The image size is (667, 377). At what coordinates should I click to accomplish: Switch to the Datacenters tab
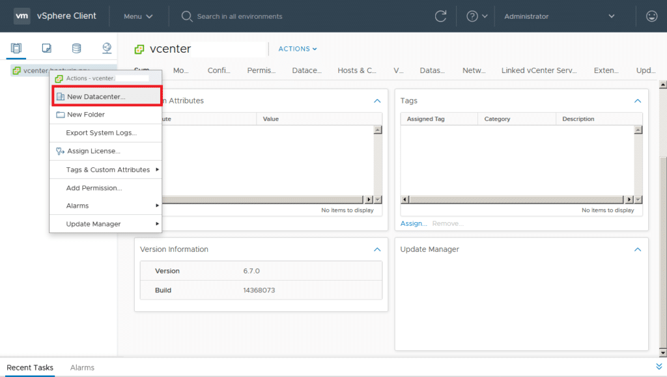tap(307, 70)
